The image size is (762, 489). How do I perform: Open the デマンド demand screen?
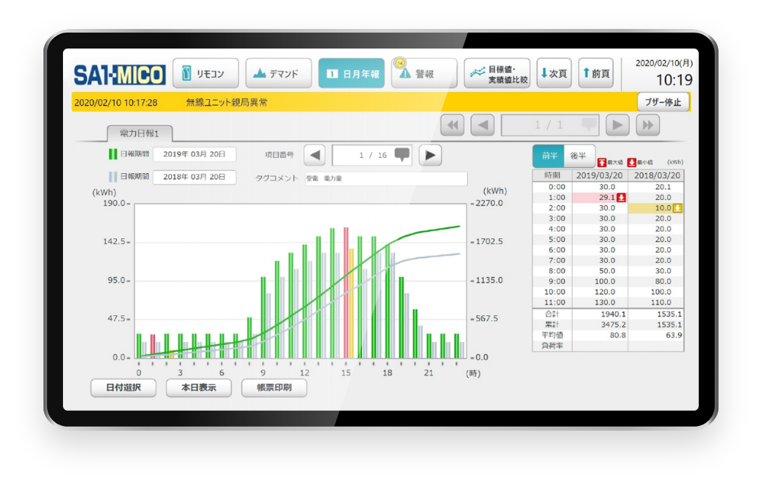(278, 73)
